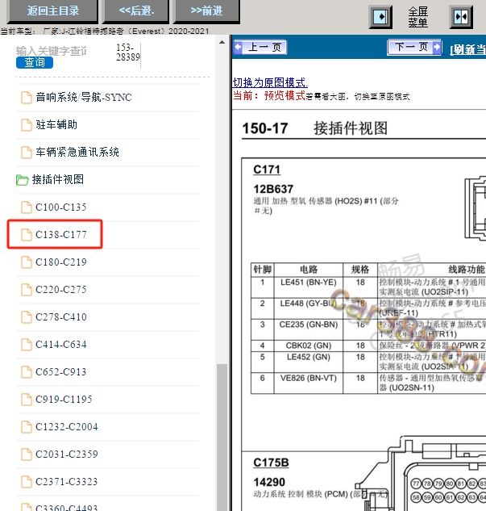Click page icon beside C2031-C2359

tap(27, 454)
